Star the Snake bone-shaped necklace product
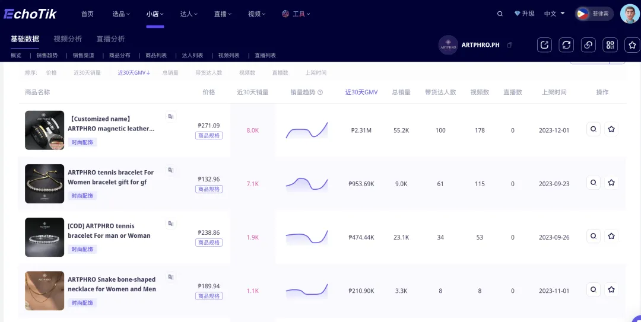The width and height of the screenshot is (641, 322). [x=611, y=290]
